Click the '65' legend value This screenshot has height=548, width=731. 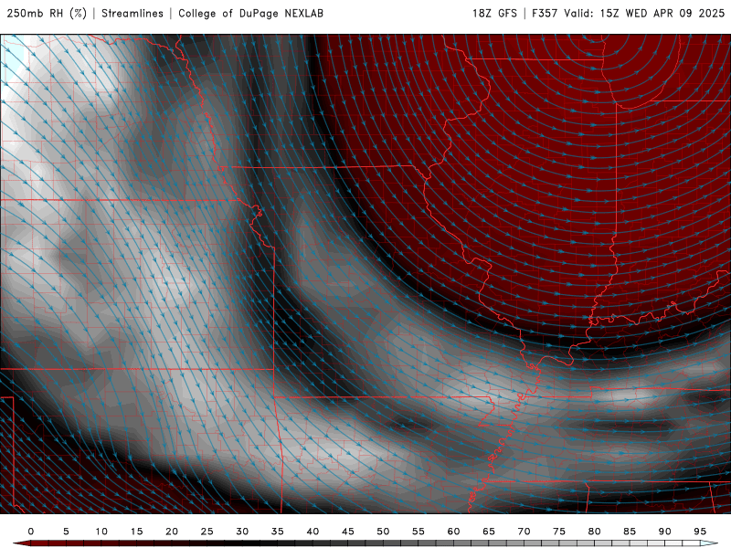[489, 532]
